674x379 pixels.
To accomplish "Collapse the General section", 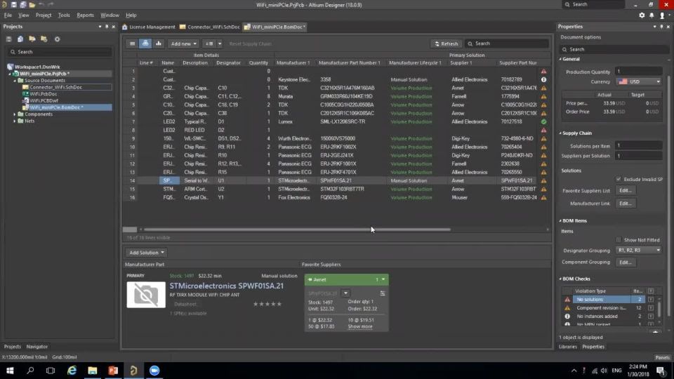I will [560, 59].
